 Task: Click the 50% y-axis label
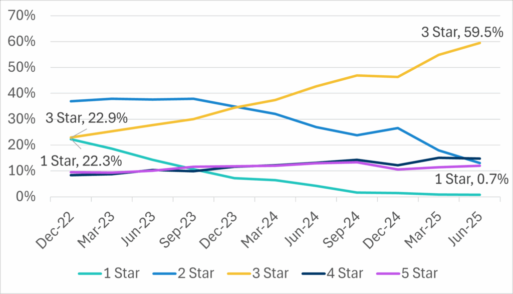[x=23, y=67]
